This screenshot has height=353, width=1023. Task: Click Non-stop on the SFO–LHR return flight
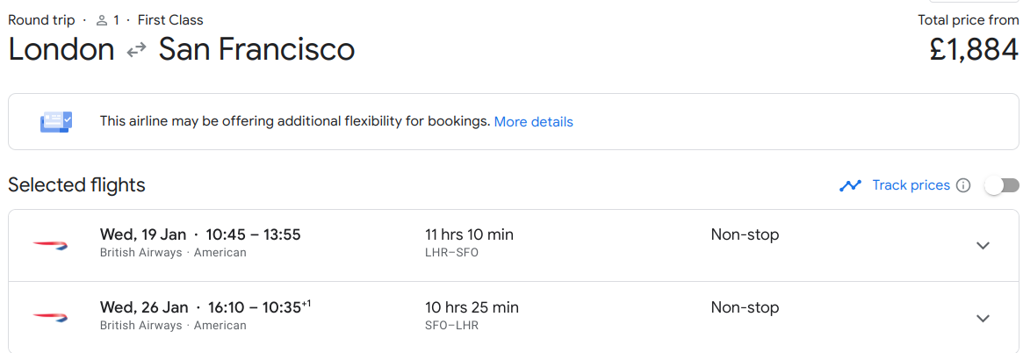[745, 307]
